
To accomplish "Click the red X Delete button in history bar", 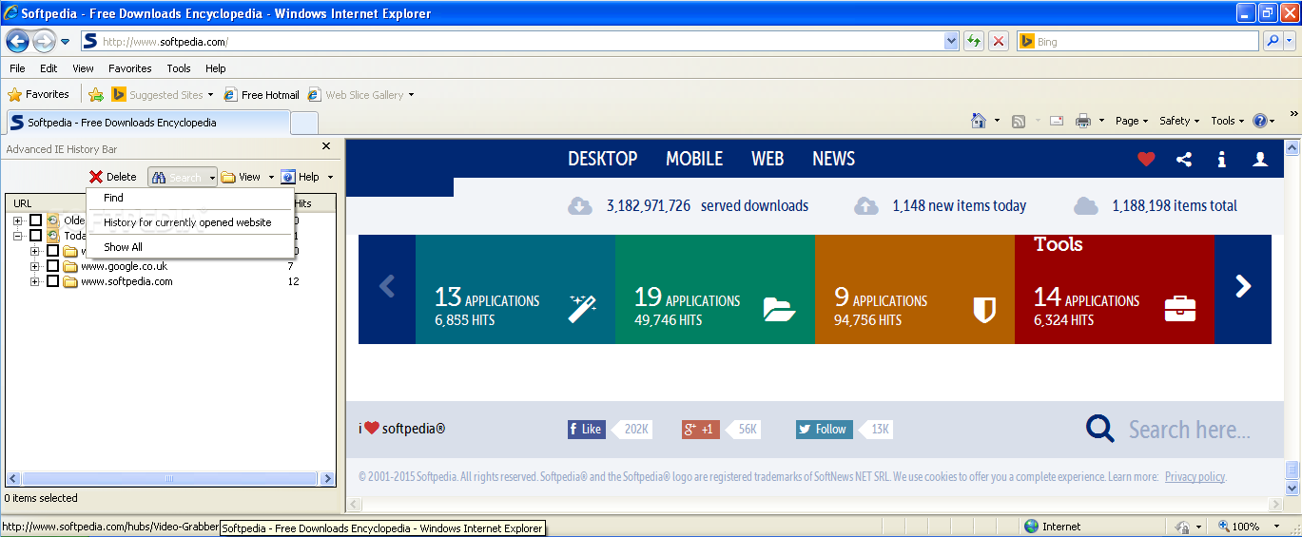I will click(x=113, y=177).
